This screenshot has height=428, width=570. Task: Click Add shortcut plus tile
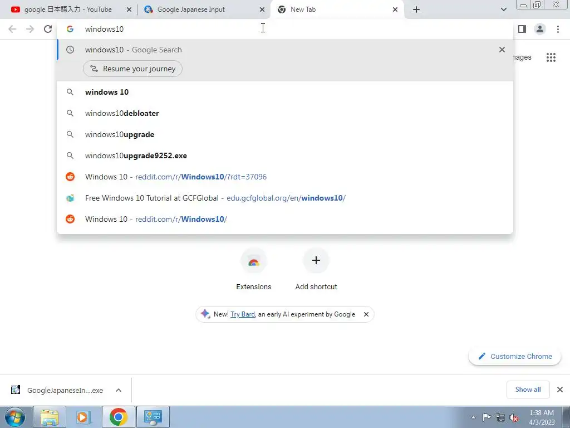pyautogui.click(x=316, y=269)
